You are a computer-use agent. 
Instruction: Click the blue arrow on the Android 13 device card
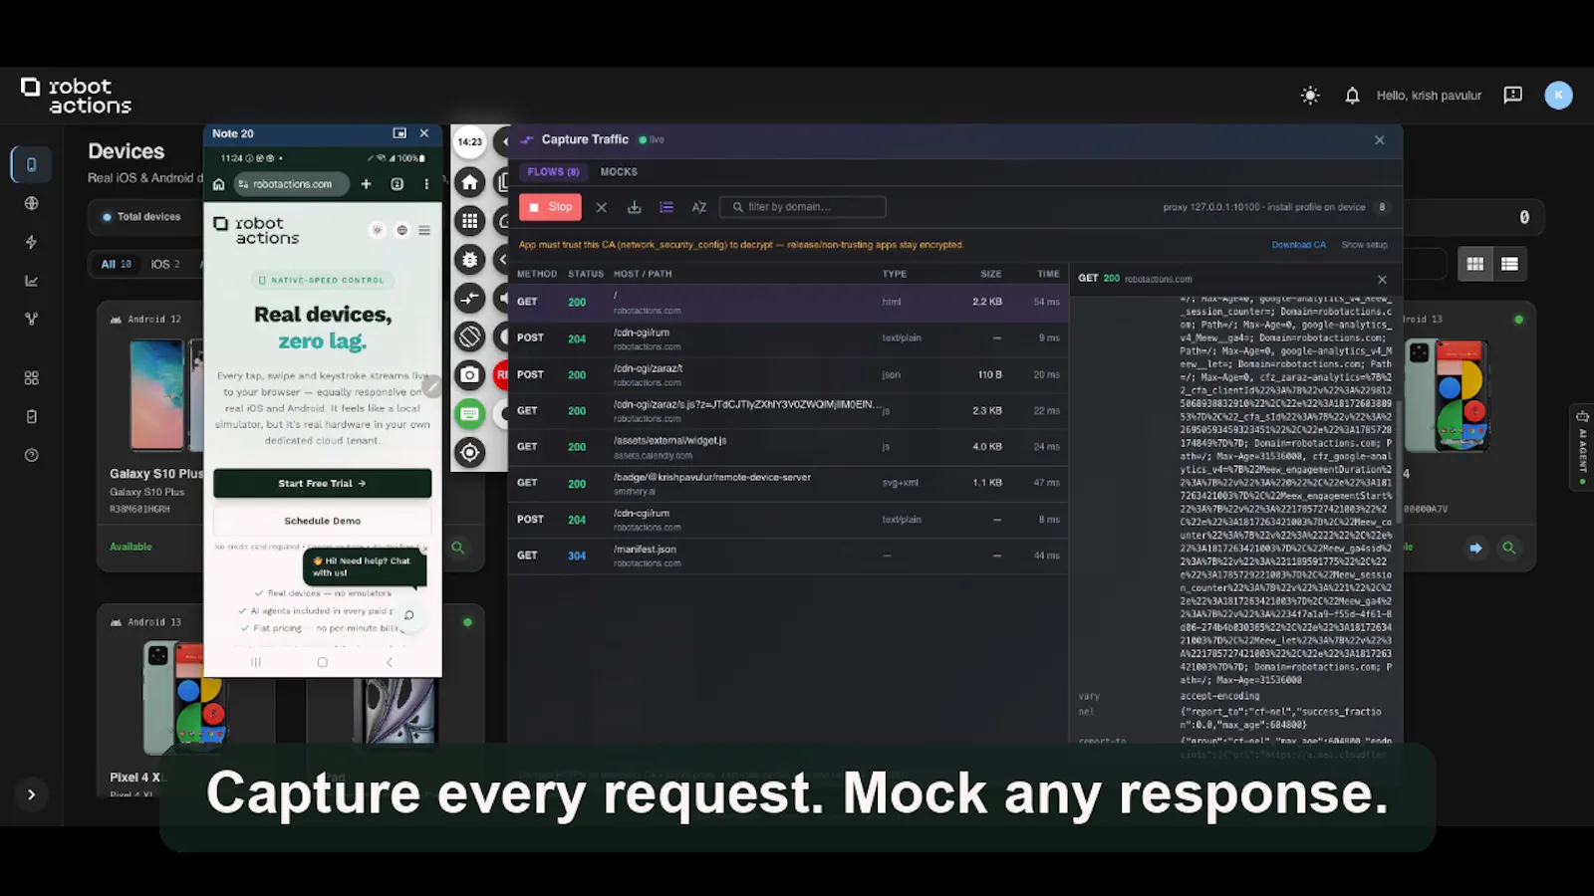pyautogui.click(x=1475, y=548)
